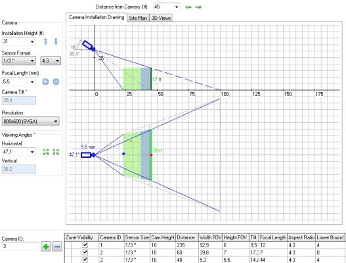Click focal length cell 12
Viewport: 346px width, 263px height.
[x=273, y=245]
